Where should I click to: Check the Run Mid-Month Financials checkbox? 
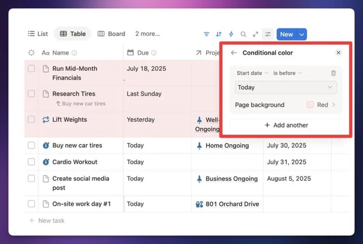pyautogui.click(x=31, y=69)
